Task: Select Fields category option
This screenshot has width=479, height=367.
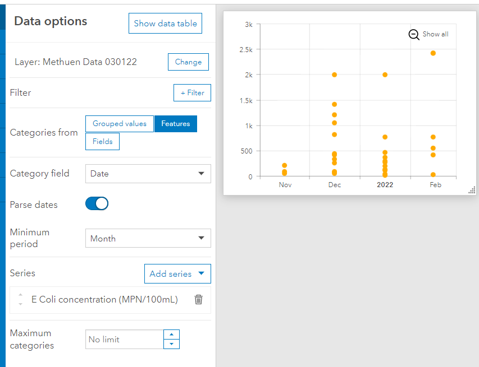Action: (102, 142)
